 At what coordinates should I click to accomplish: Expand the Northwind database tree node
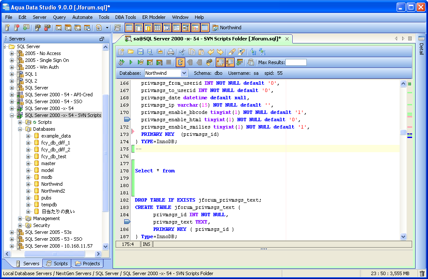(x=28, y=184)
